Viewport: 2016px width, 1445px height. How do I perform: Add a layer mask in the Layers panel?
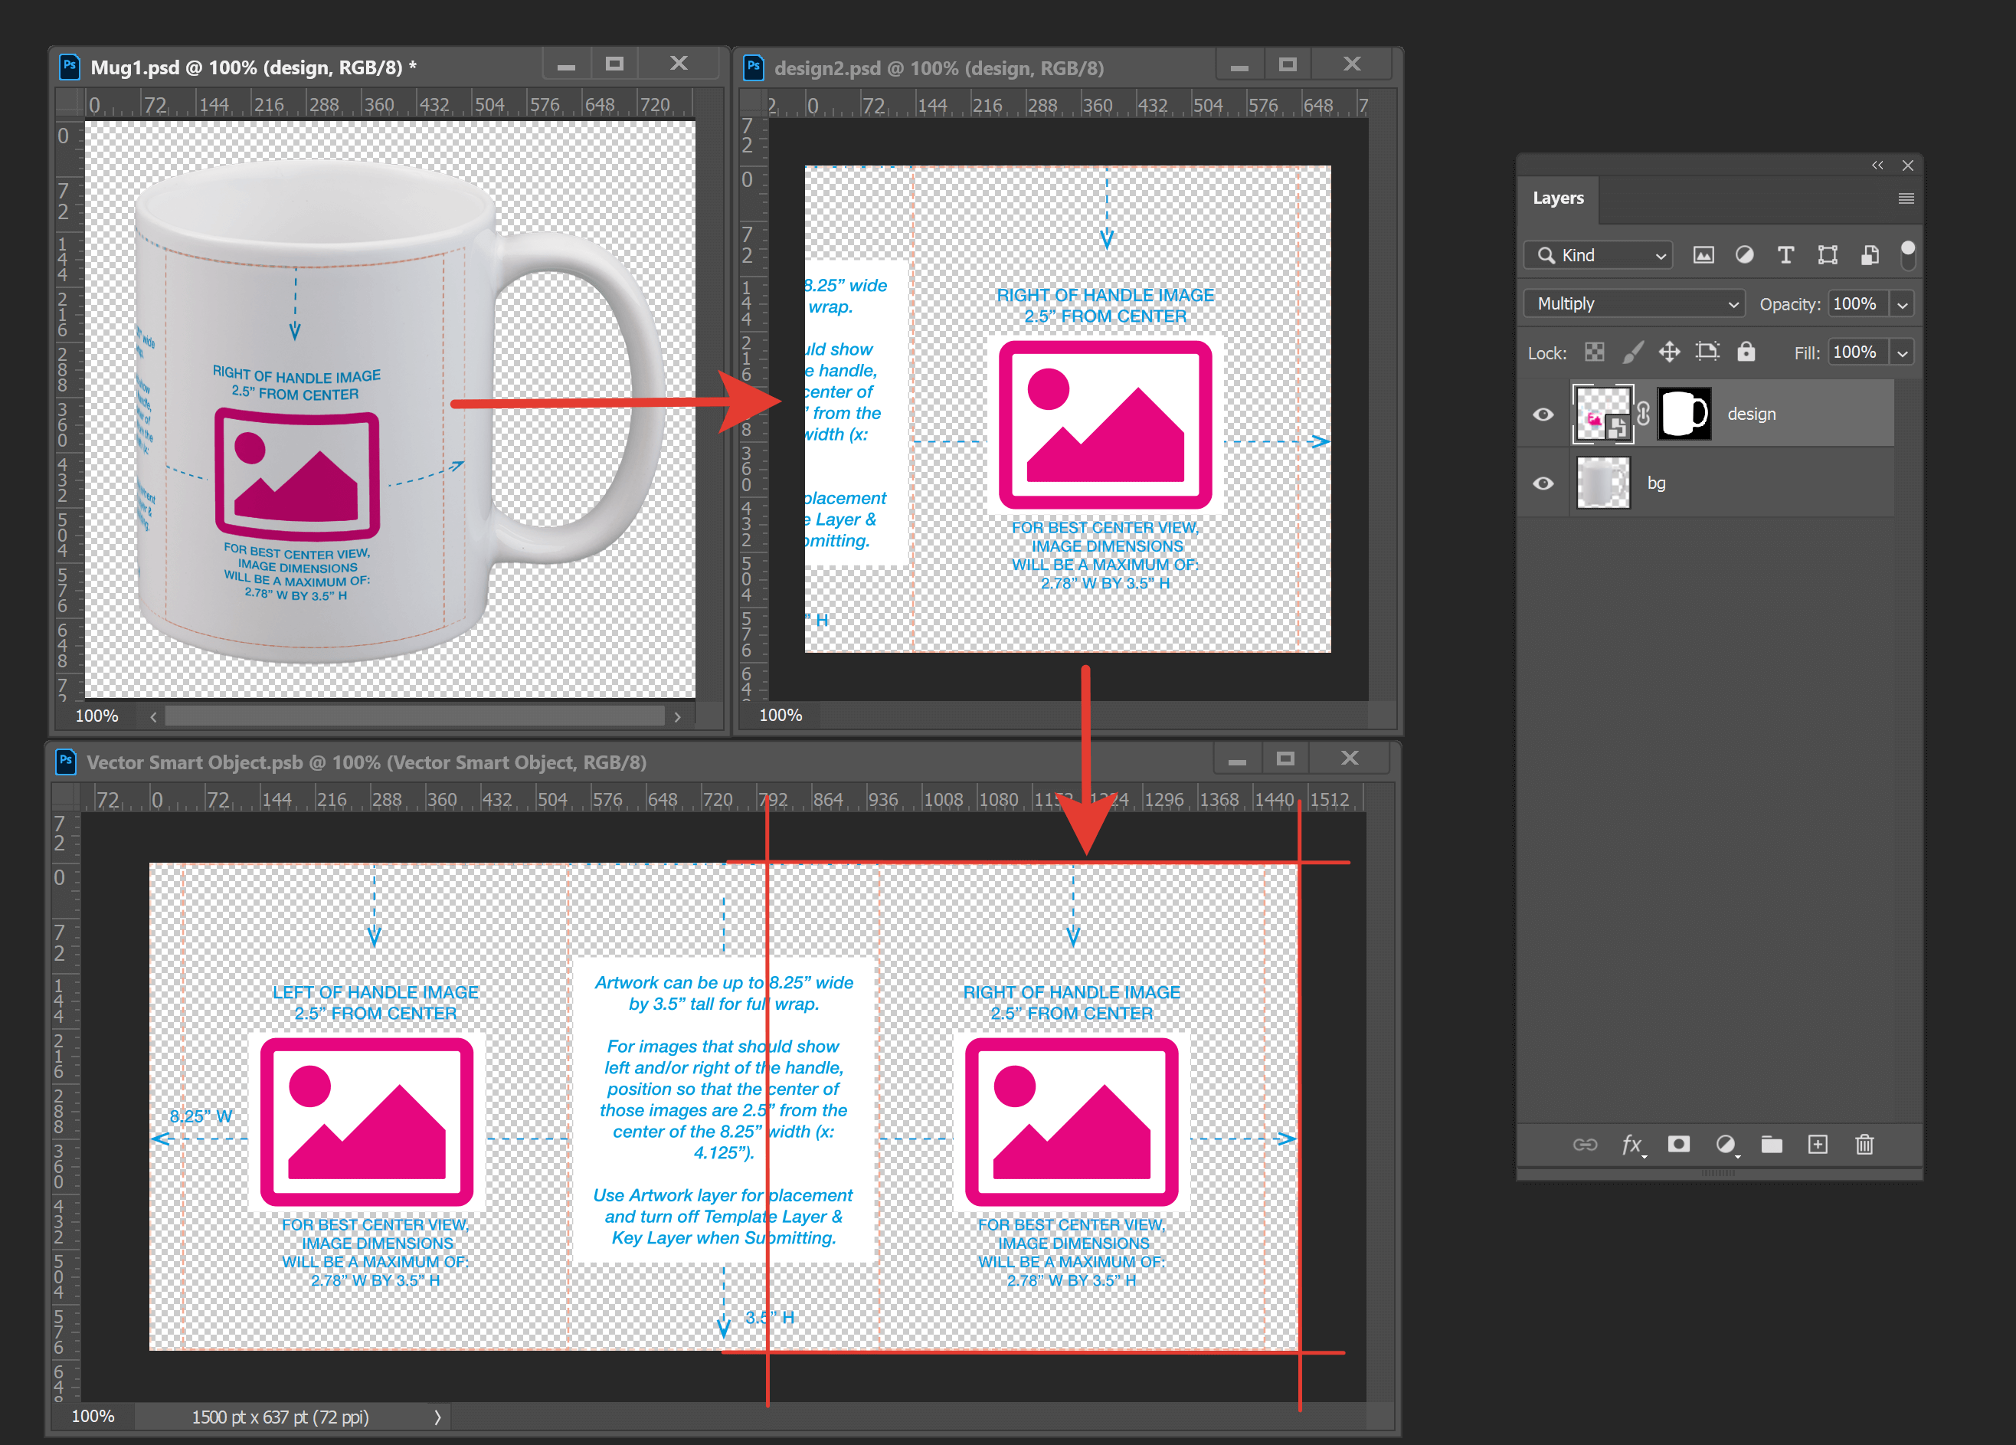point(1679,1145)
